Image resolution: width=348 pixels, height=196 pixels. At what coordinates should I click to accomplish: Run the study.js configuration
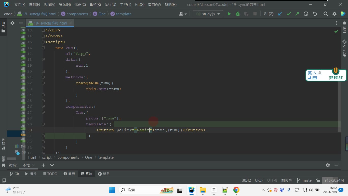(x=229, y=14)
